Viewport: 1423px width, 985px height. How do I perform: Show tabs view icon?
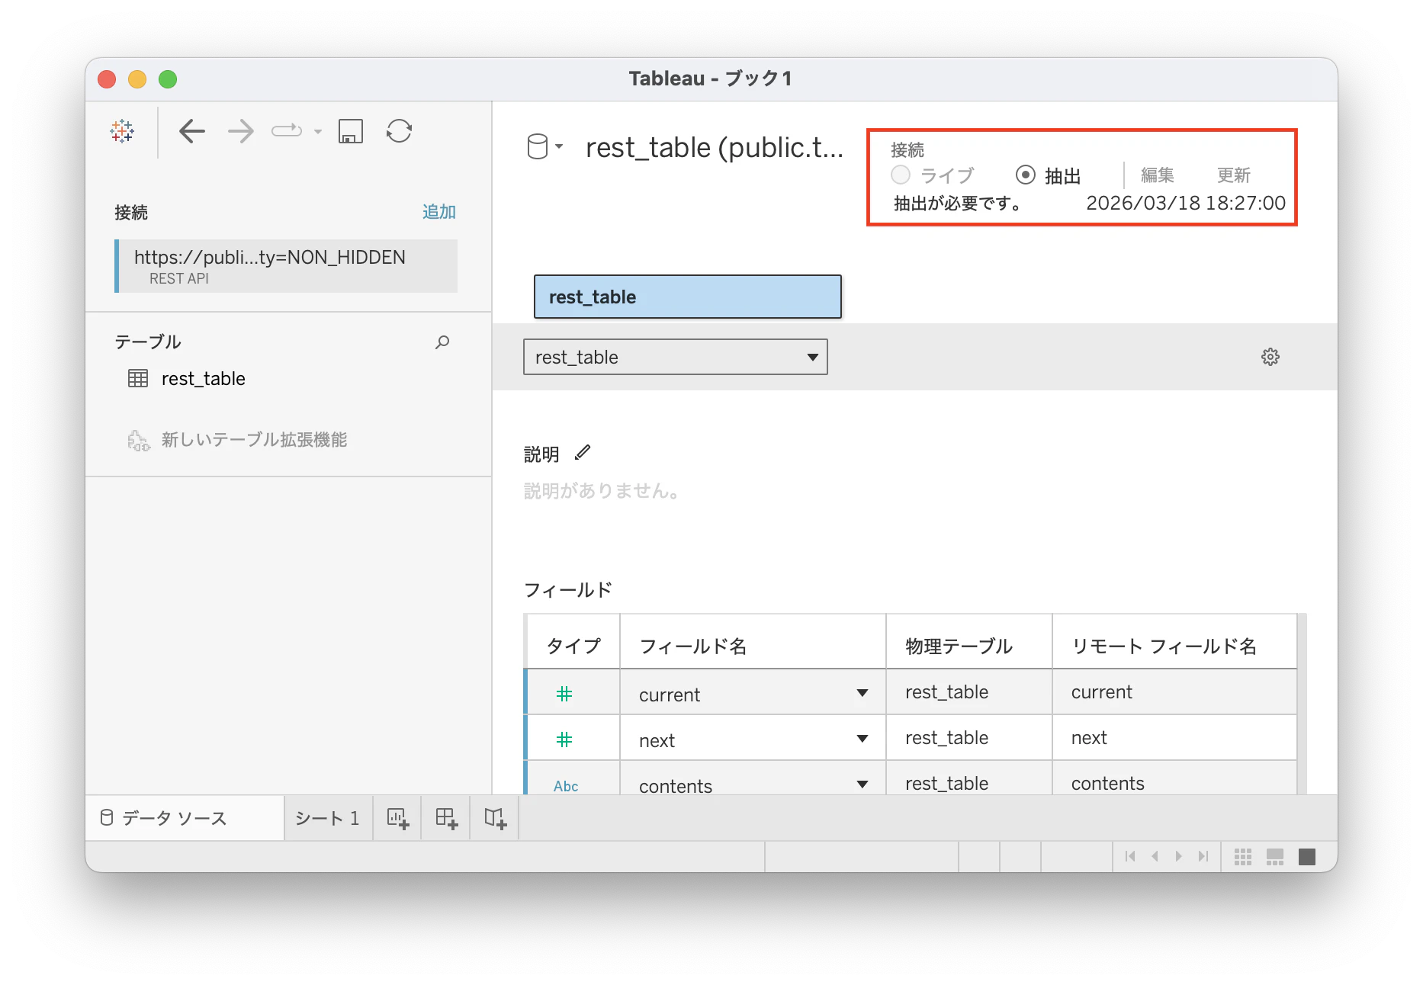[x=1307, y=857]
